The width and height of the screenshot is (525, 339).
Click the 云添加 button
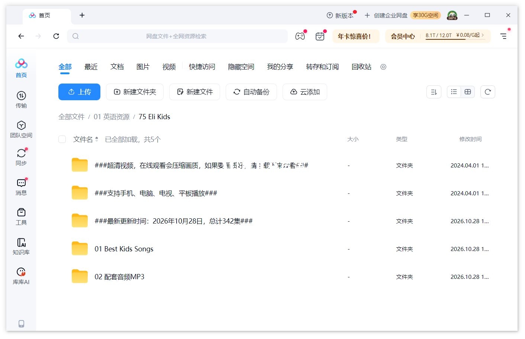coord(305,92)
